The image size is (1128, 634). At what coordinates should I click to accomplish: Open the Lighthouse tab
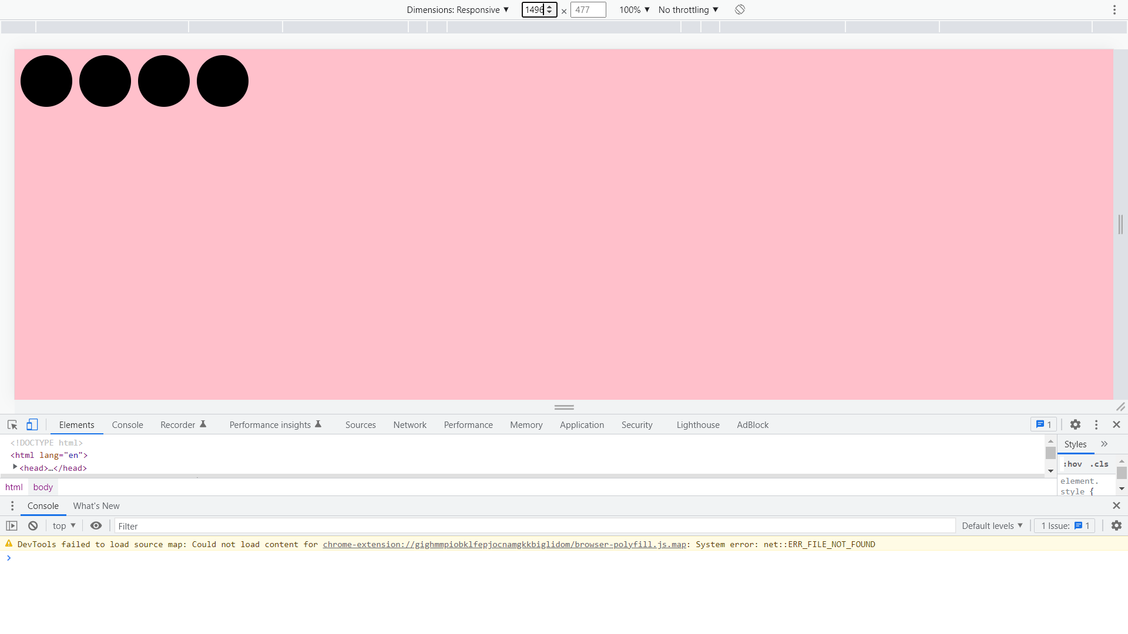click(x=698, y=425)
